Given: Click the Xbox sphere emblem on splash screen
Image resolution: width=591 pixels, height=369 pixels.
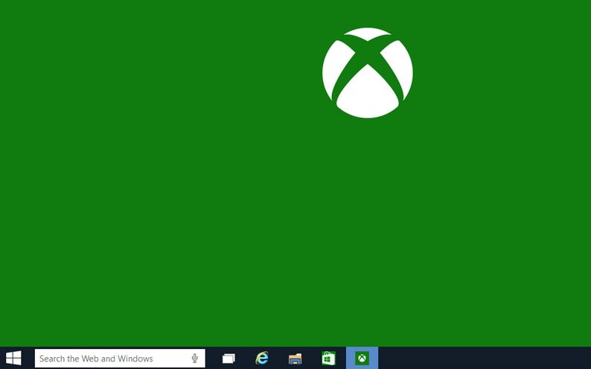Looking at the screenshot, I should coord(368,73).
